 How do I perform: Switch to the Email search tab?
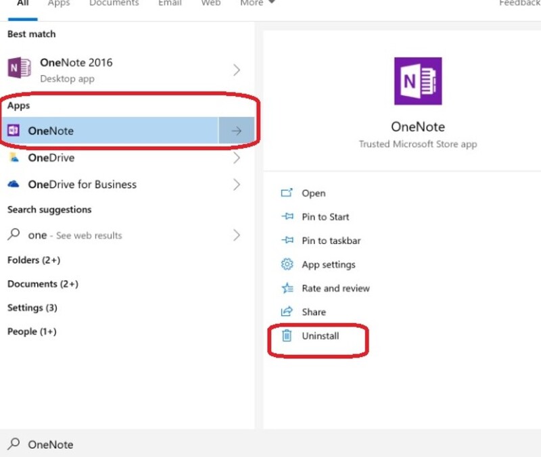[x=170, y=3]
